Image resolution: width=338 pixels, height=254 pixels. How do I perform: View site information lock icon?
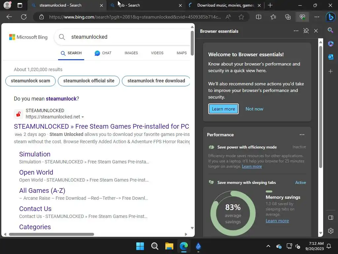[x=42, y=17]
